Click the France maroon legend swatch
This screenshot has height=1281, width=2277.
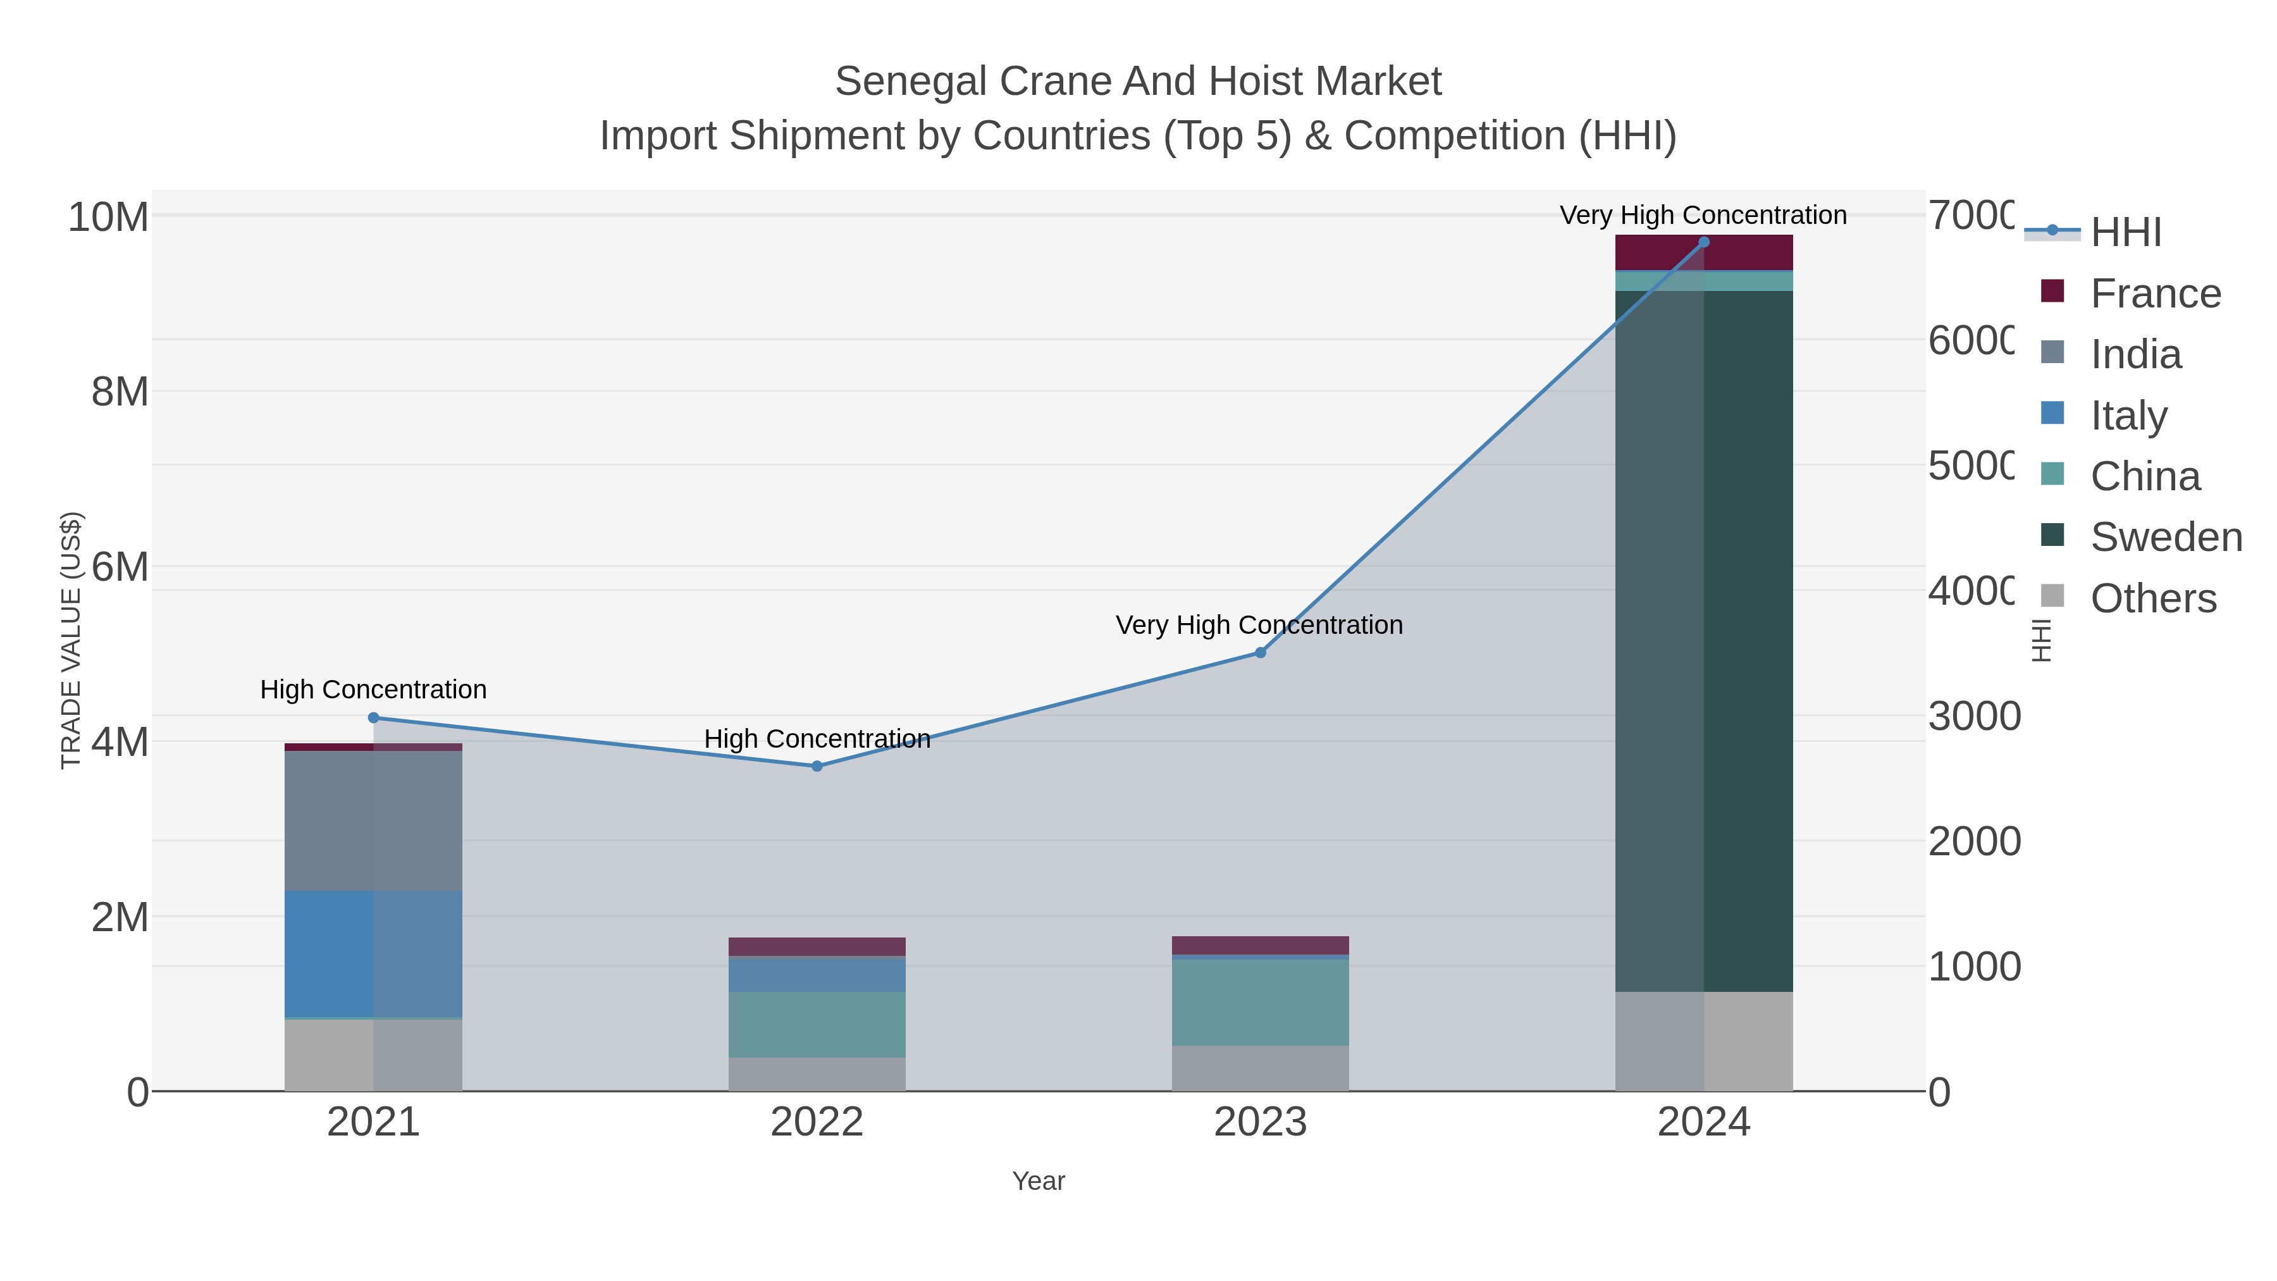(2052, 291)
